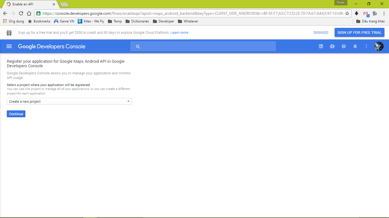Focus the console search field
This screenshot has width=389, height=218.
click(203, 47)
